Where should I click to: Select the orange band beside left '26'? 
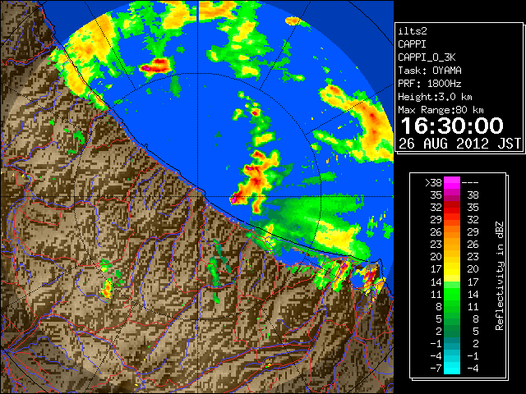452,232
